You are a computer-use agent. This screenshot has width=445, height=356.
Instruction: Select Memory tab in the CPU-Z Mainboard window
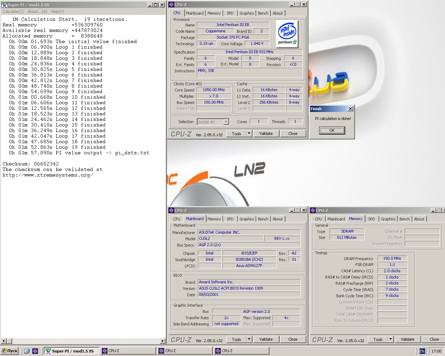[x=214, y=219]
